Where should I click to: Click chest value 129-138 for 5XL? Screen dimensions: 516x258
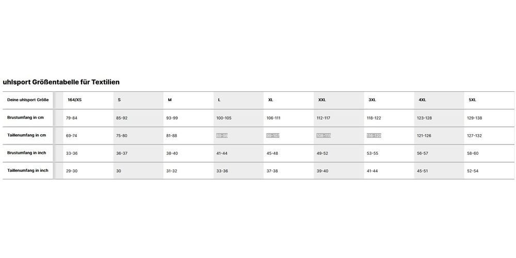pos(475,118)
